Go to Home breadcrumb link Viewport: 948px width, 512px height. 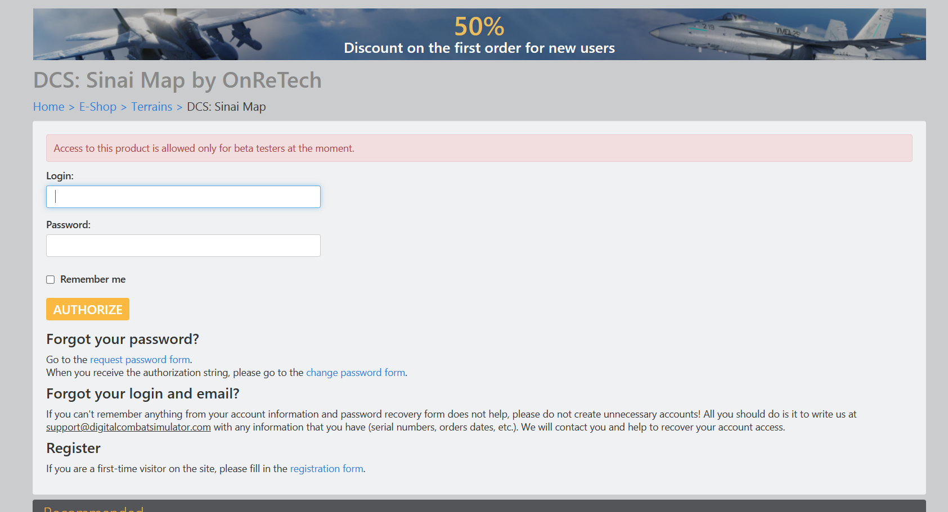48,107
